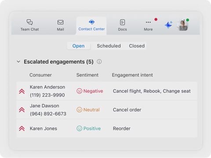Click the Escalated engagements (5) heading
Viewport: 211px width, 158px height.
click(x=58, y=62)
